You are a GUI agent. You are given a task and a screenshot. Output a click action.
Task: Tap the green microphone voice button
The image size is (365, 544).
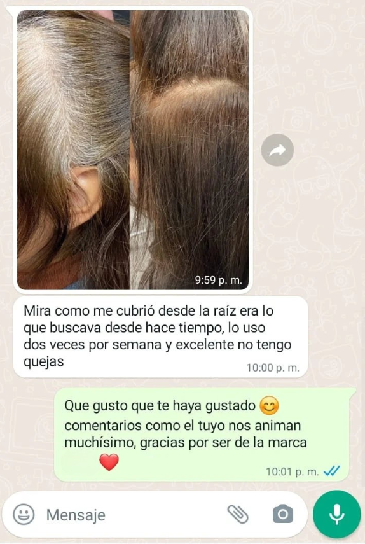coord(336,514)
